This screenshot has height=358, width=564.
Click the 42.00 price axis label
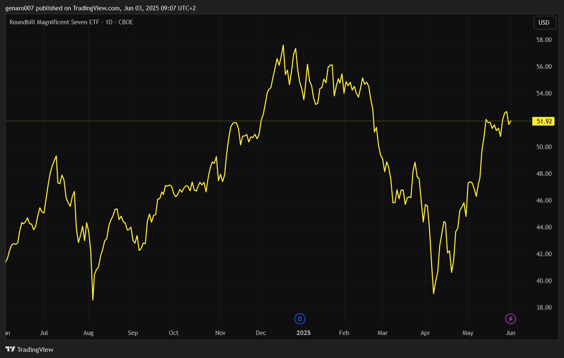[x=544, y=254]
